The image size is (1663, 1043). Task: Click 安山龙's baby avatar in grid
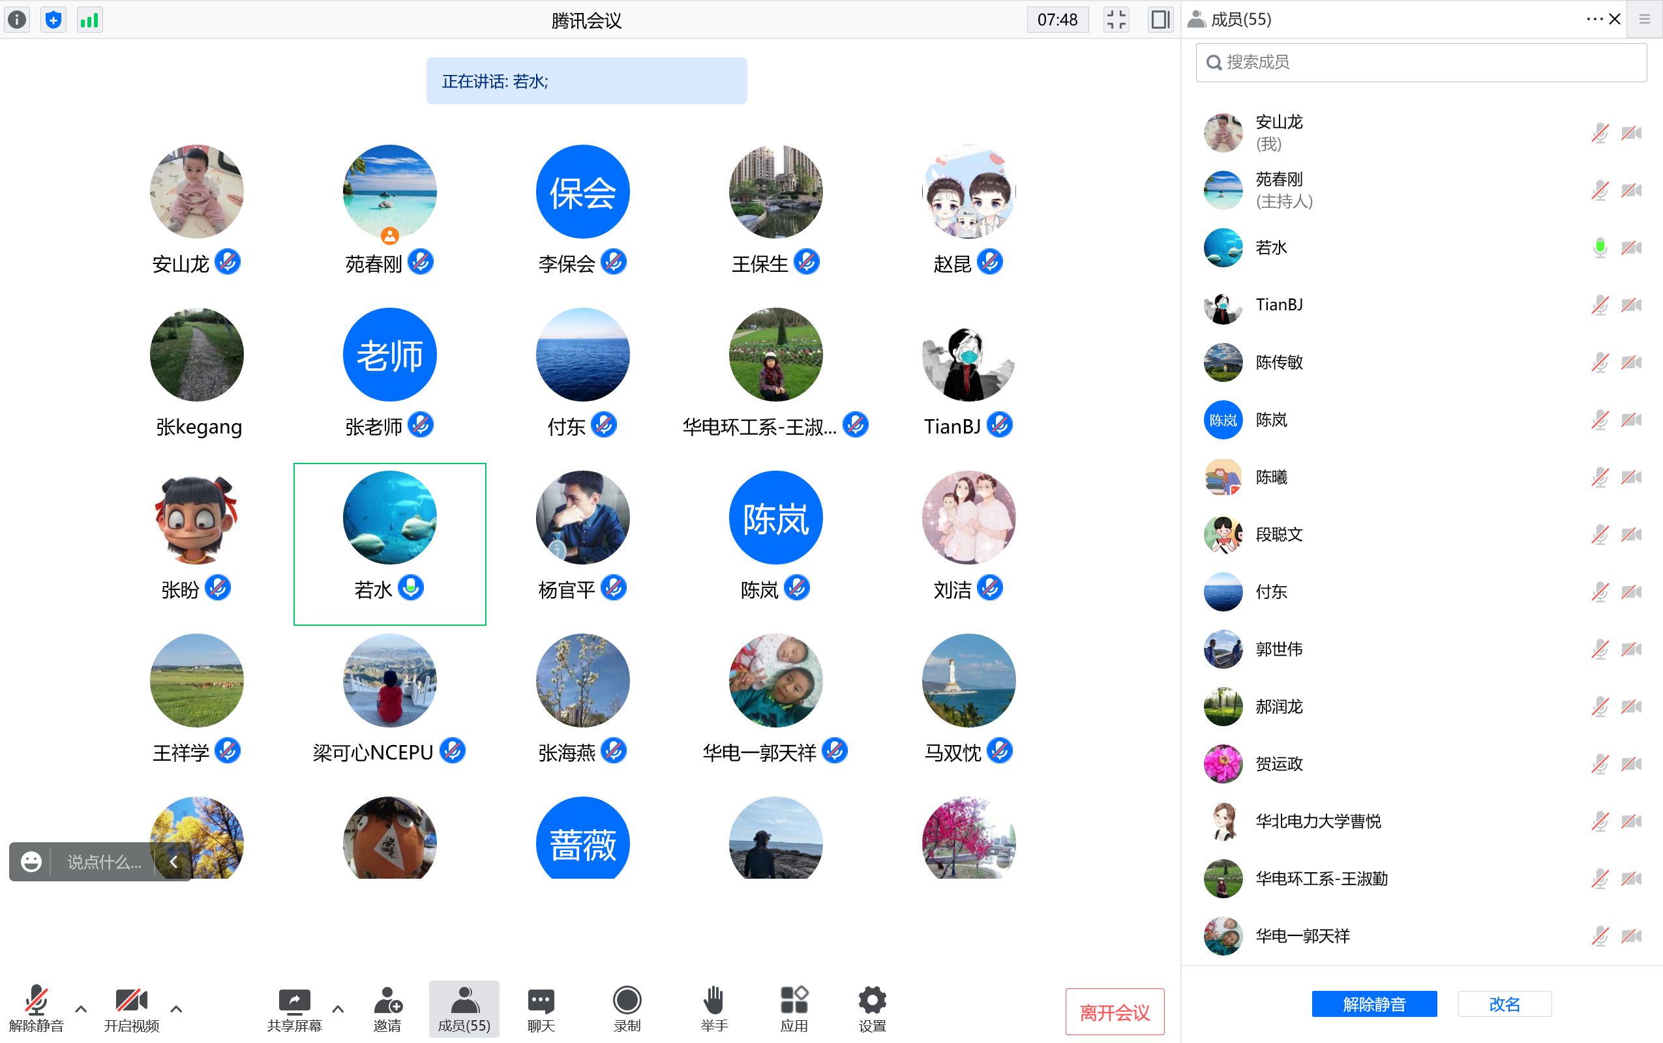pyautogui.click(x=197, y=191)
